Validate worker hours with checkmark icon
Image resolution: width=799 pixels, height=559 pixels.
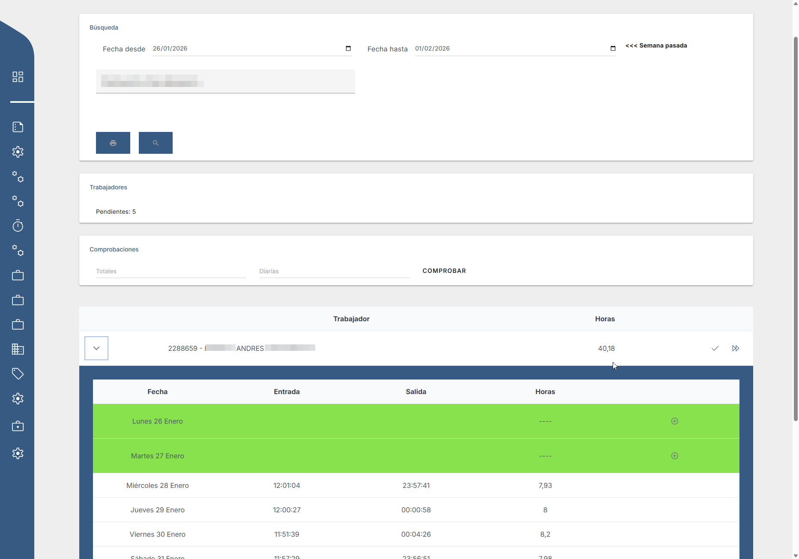[715, 348]
